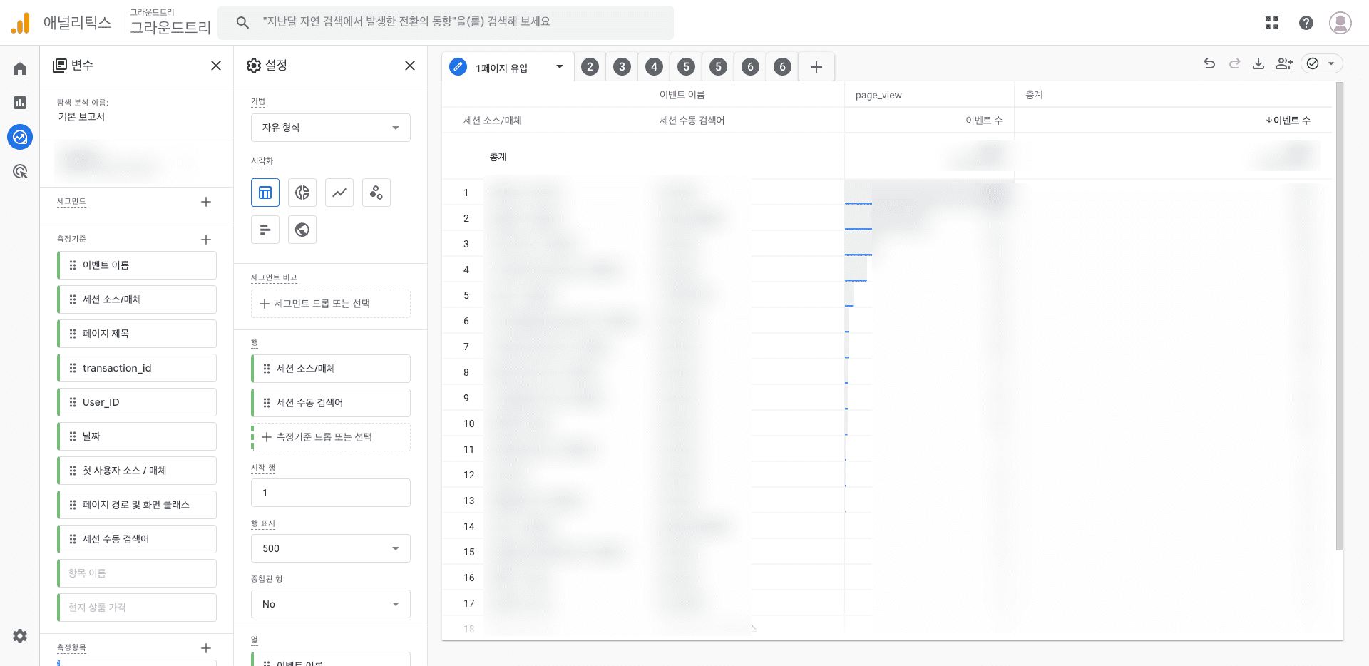The height and width of the screenshot is (666, 1369).
Task: Share exploration with add-user icon
Action: (x=1284, y=63)
